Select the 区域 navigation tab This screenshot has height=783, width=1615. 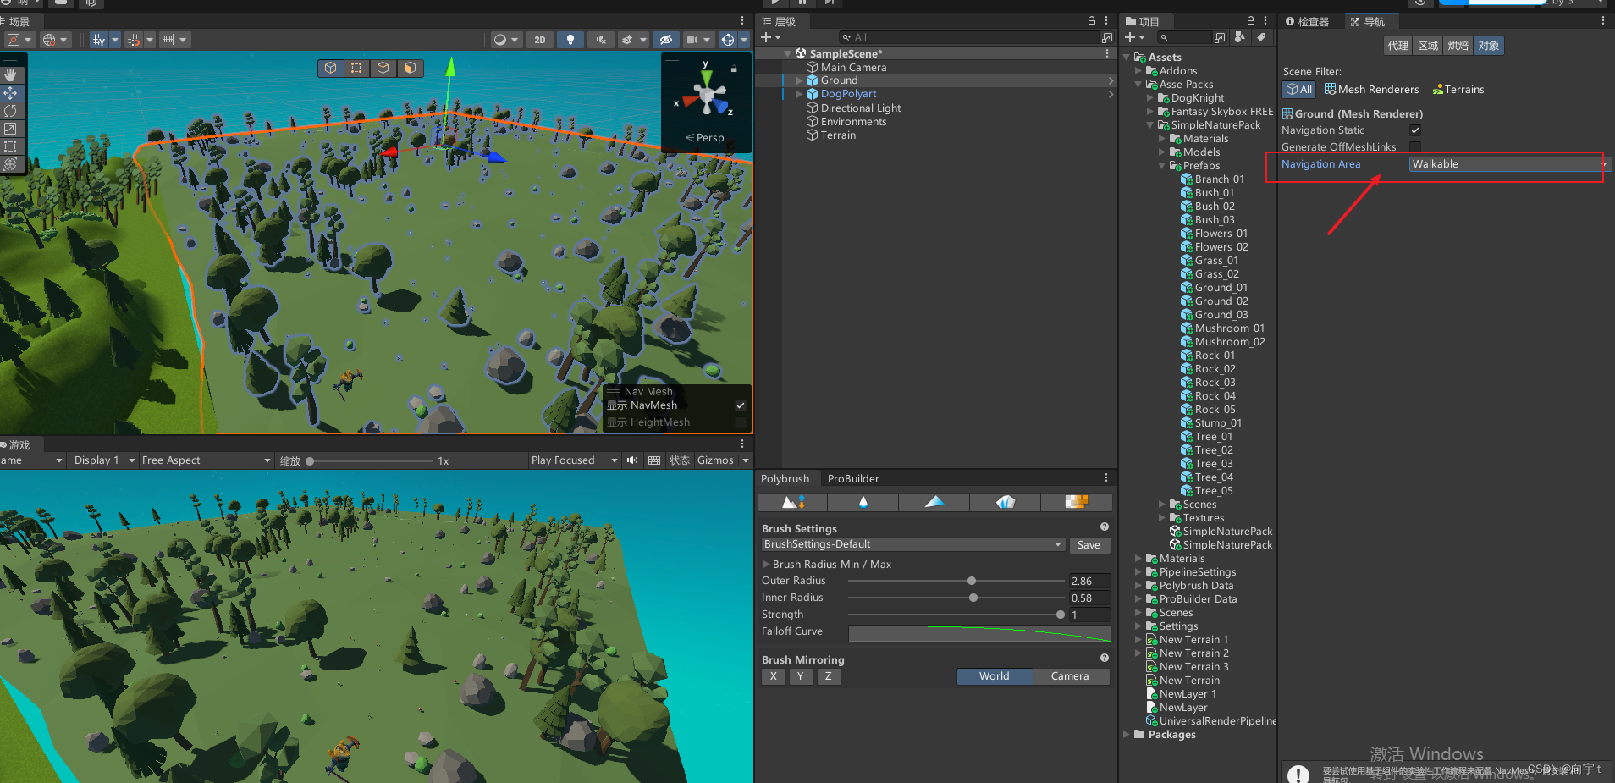pos(1428,46)
